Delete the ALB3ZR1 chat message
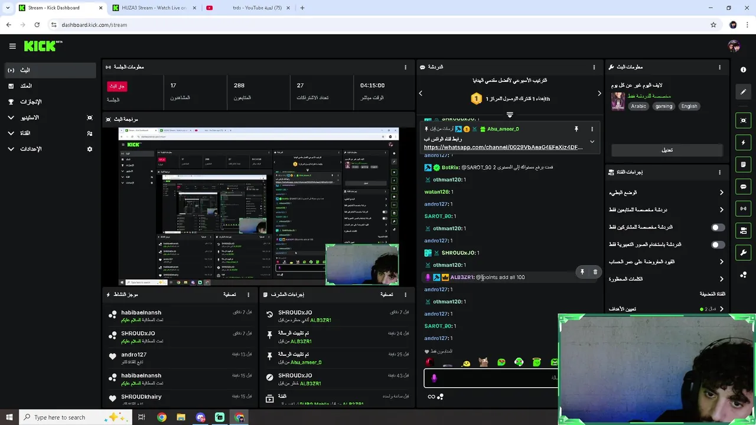 (x=595, y=272)
